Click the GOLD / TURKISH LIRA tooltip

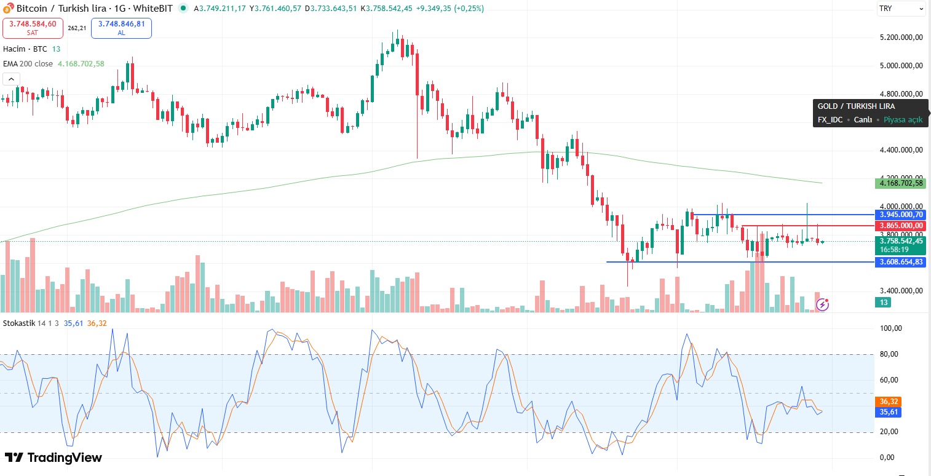tap(870, 113)
